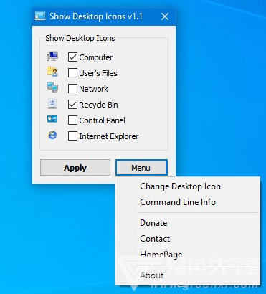The height and width of the screenshot is (294, 266).
Task: Click the Computer desktop icon image
Action: coord(52,56)
